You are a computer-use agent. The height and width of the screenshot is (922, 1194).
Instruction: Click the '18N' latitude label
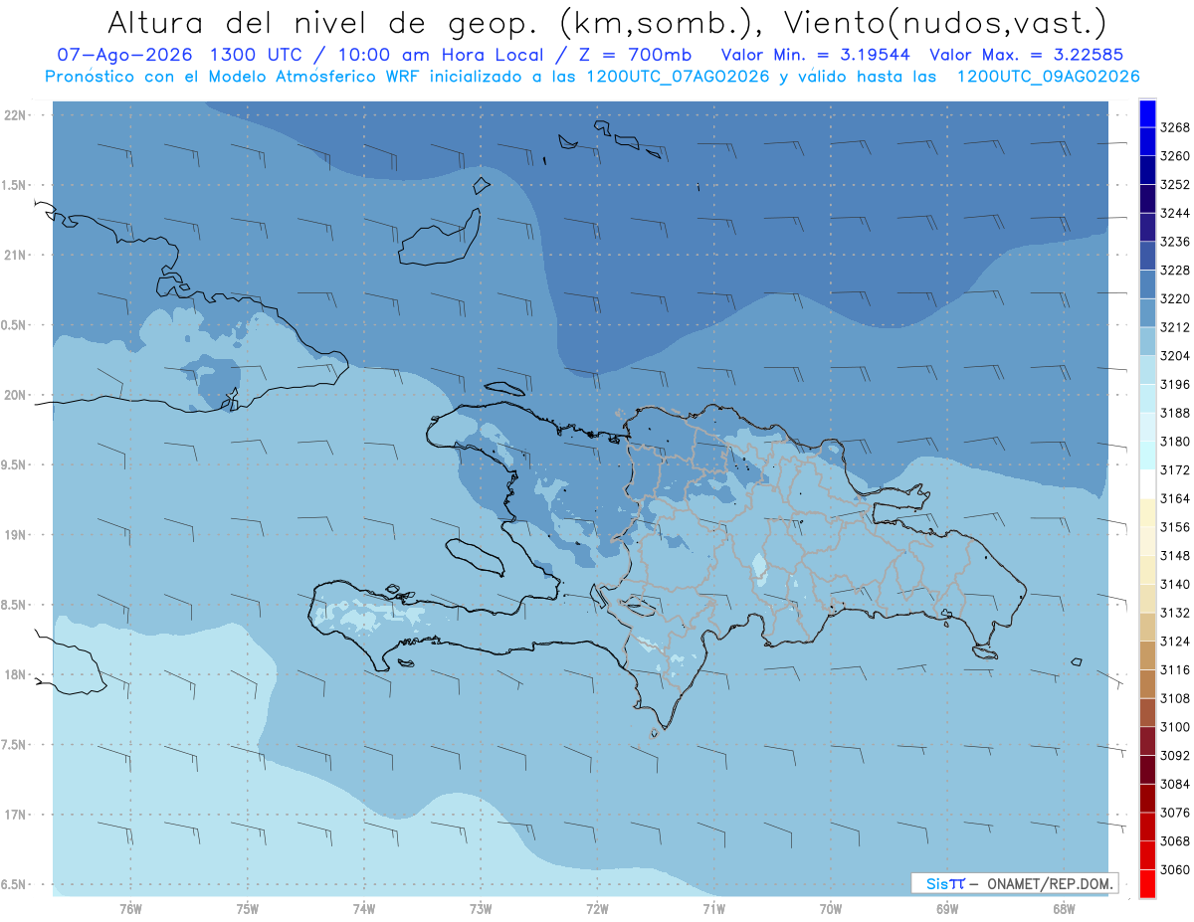[x=15, y=674]
